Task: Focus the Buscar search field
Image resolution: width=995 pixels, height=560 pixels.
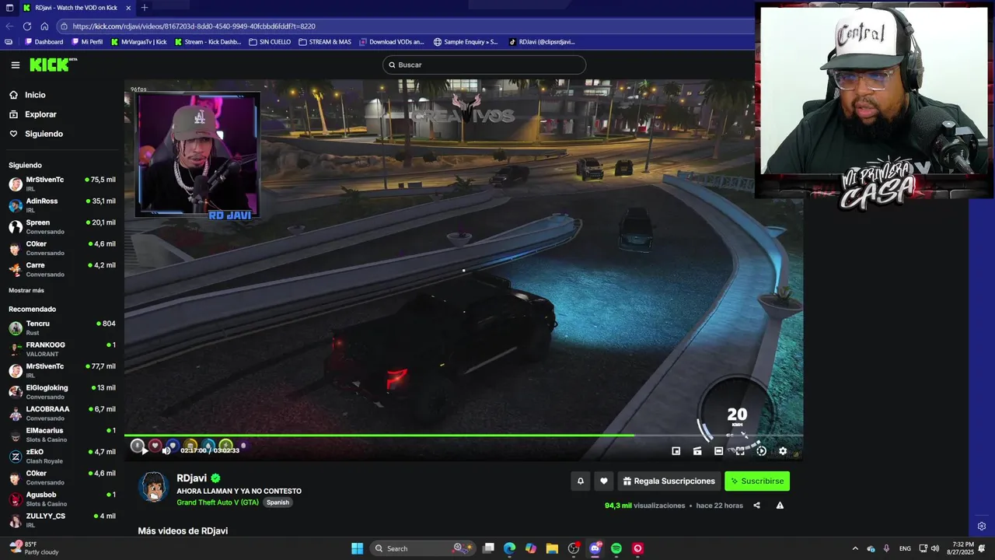Action: tap(484, 65)
